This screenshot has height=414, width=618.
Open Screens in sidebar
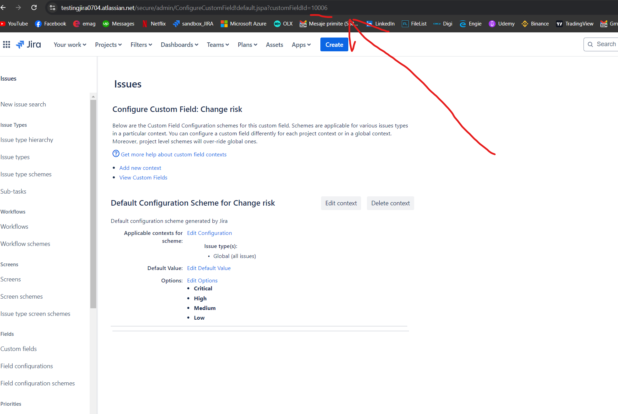10,279
